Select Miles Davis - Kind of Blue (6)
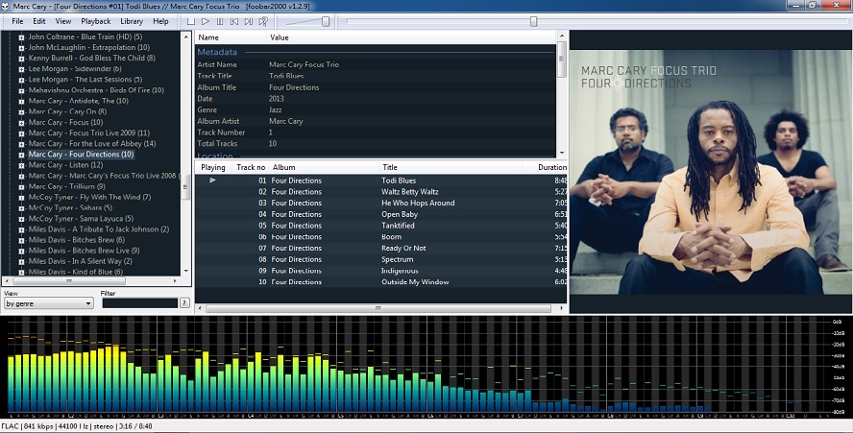Viewport: 853px width, 433px height. (x=75, y=272)
